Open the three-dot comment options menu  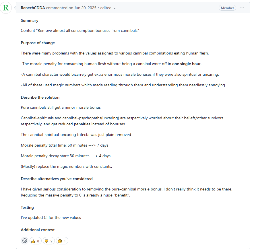point(242,8)
